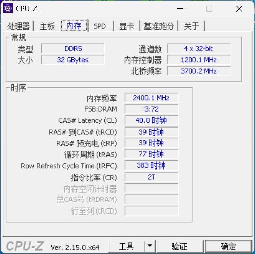Click the CAS# Latency 40.0 value field
Screen dimensions: 255x254
click(x=152, y=120)
